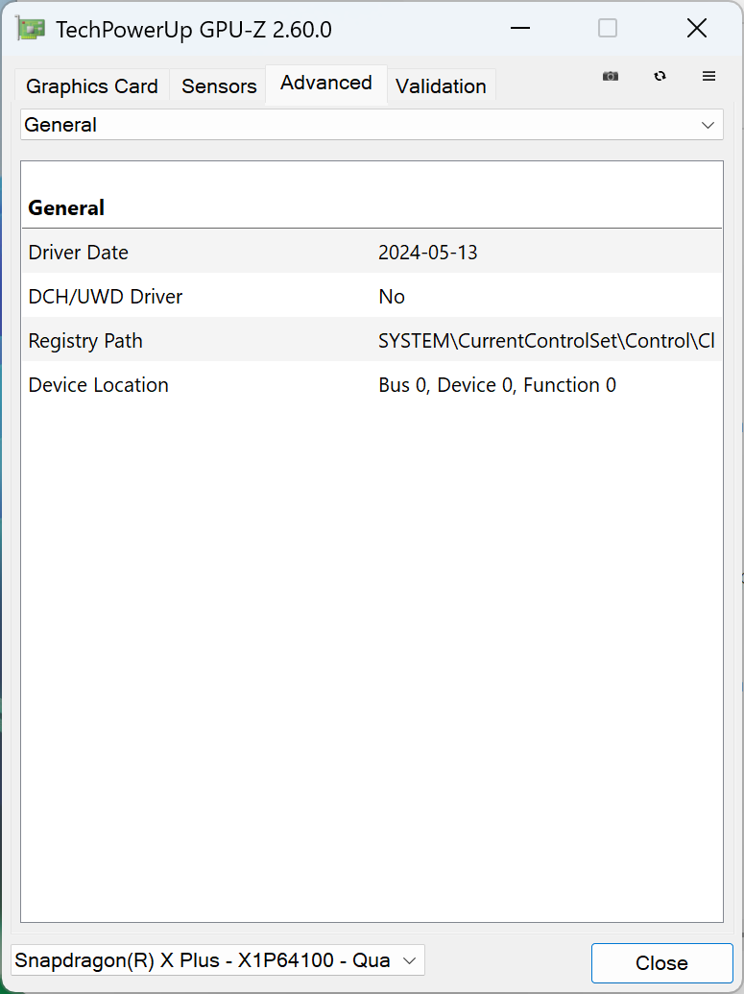Open the Sensors tab
The width and height of the screenshot is (744, 994).
219,86
